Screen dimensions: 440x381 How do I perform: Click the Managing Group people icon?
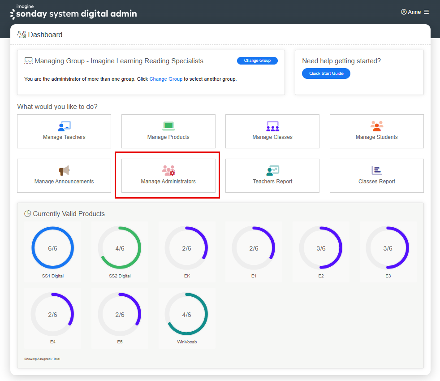tap(29, 61)
